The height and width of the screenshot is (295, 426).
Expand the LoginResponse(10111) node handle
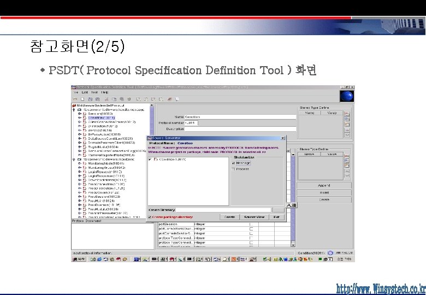[80, 176]
